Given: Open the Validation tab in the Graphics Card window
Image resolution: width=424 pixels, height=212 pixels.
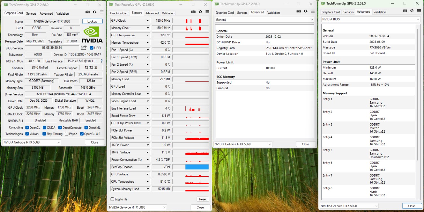Looking at the screenshot, I should (62, 14).
